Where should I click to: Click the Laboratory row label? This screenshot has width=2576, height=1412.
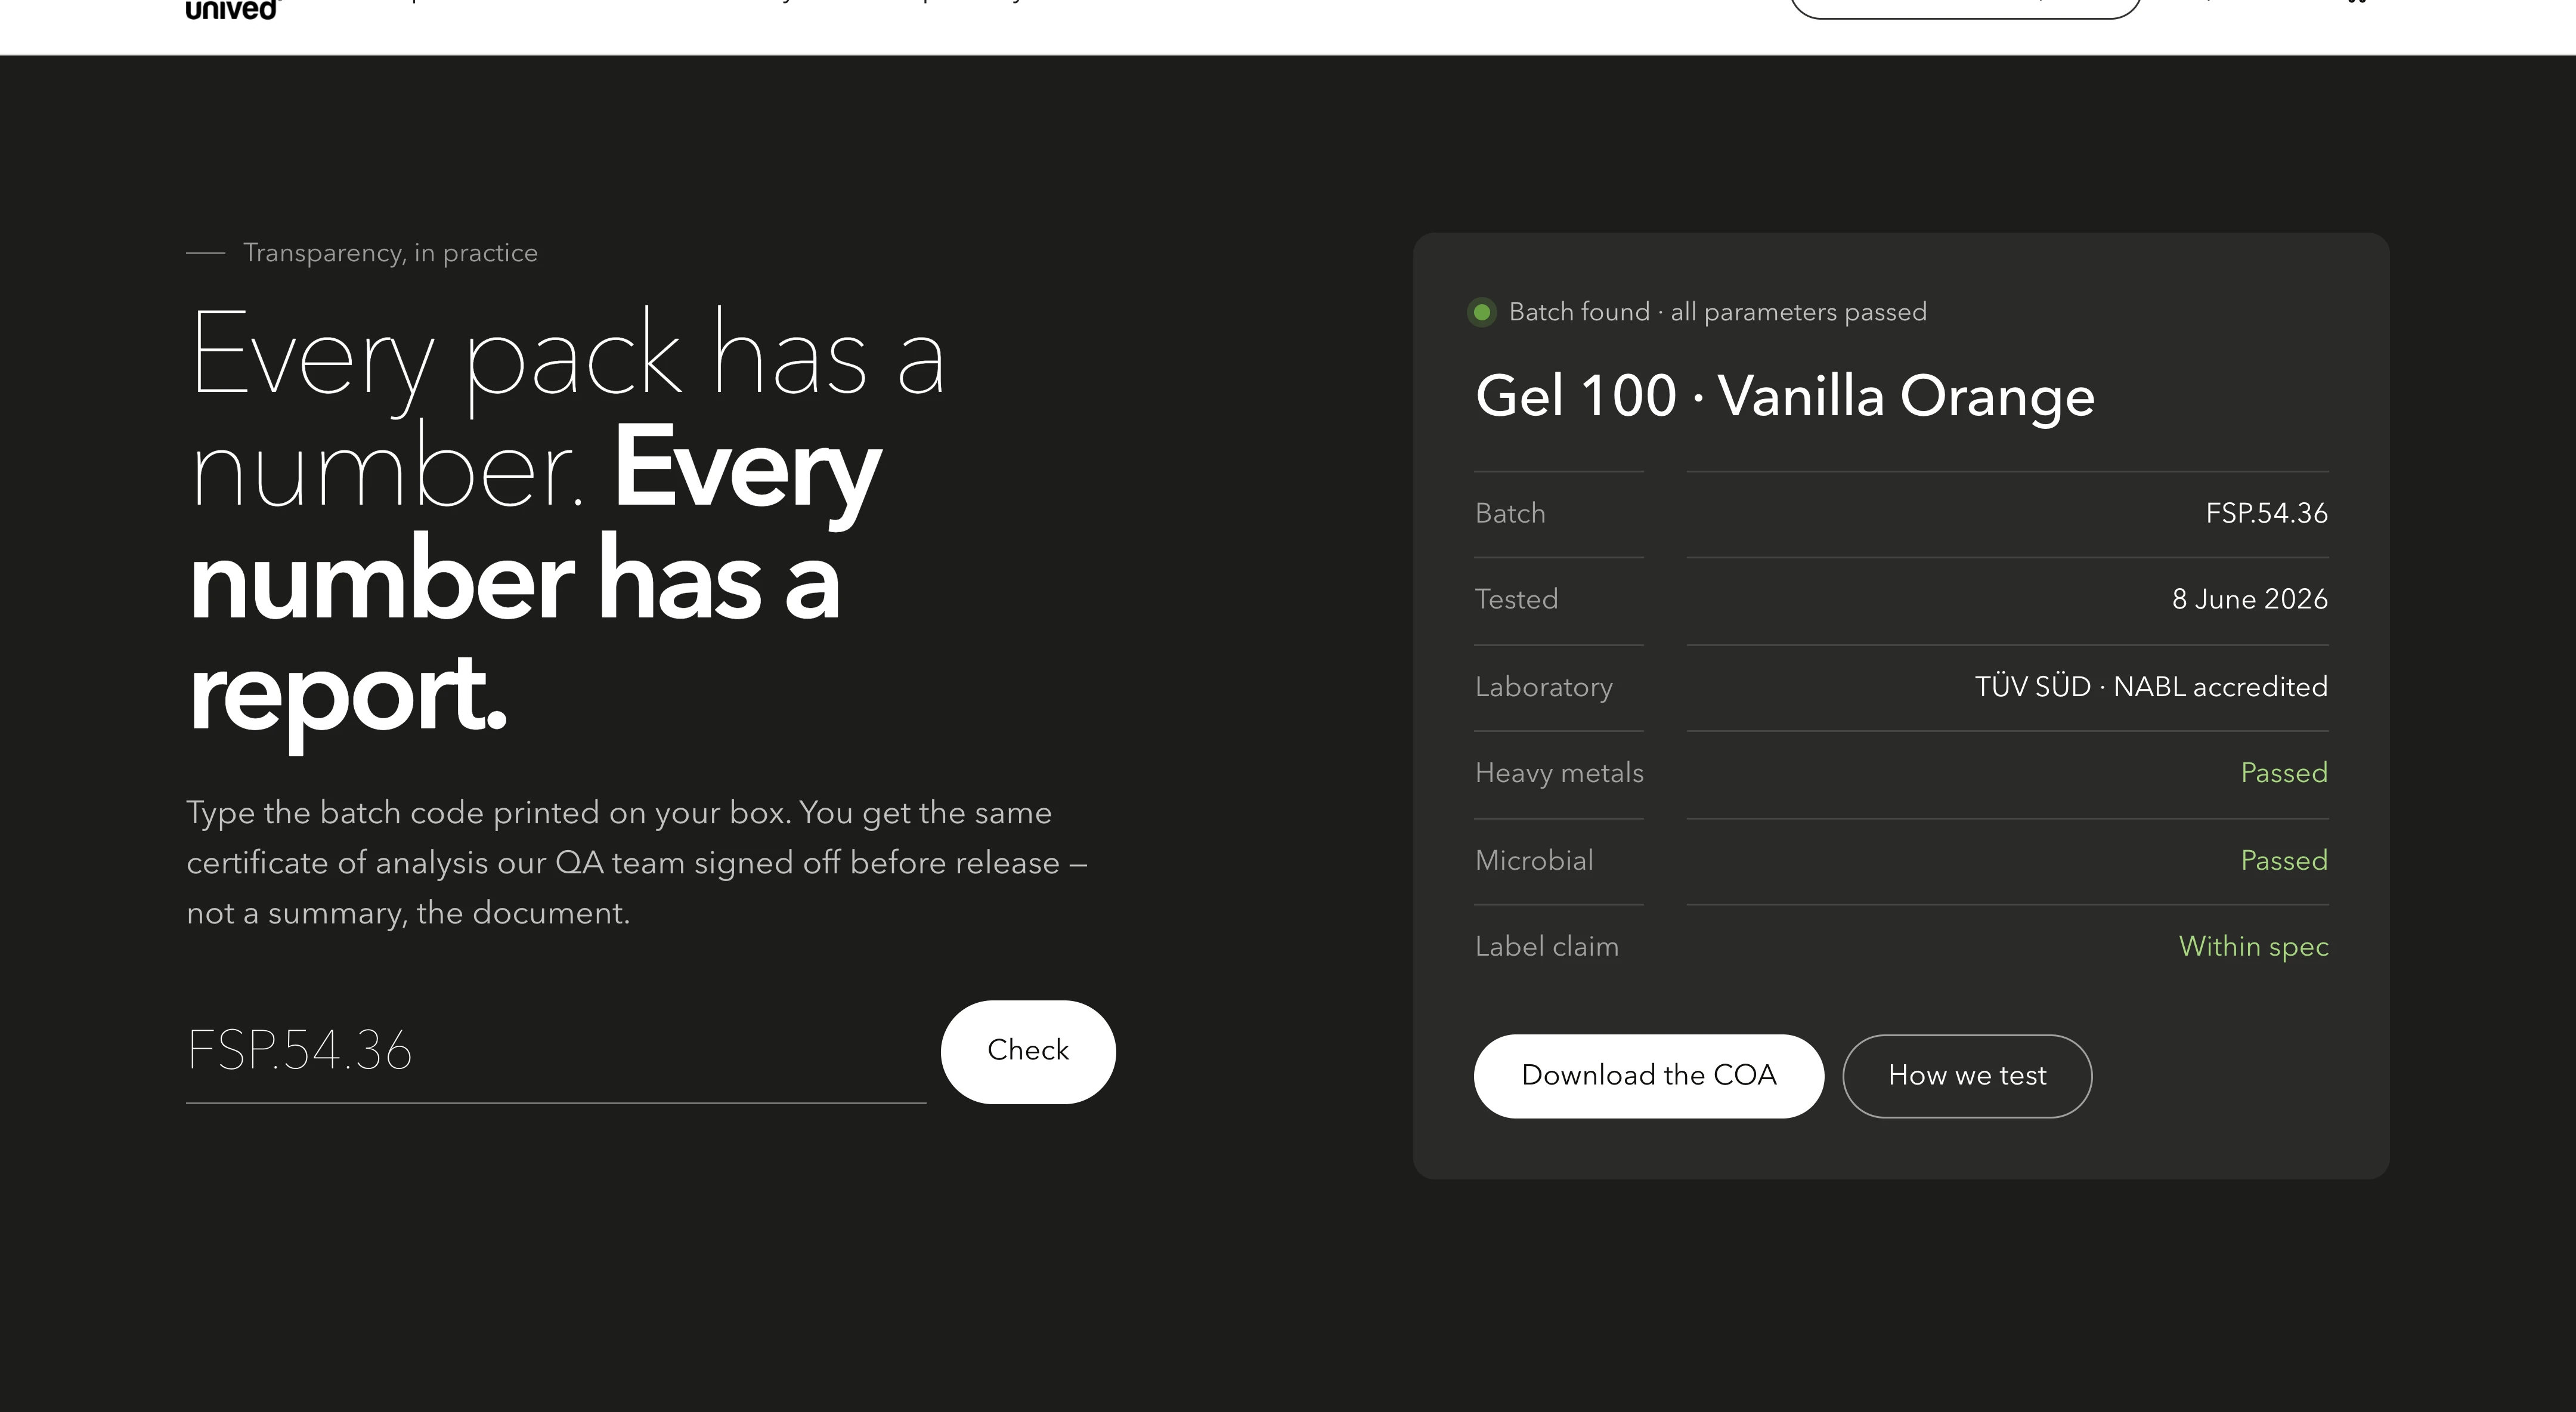1543,687
